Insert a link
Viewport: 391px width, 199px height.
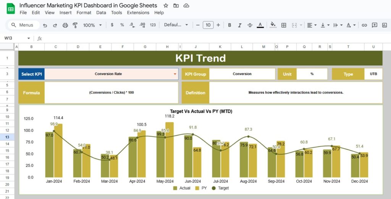(x=364, y=25)
